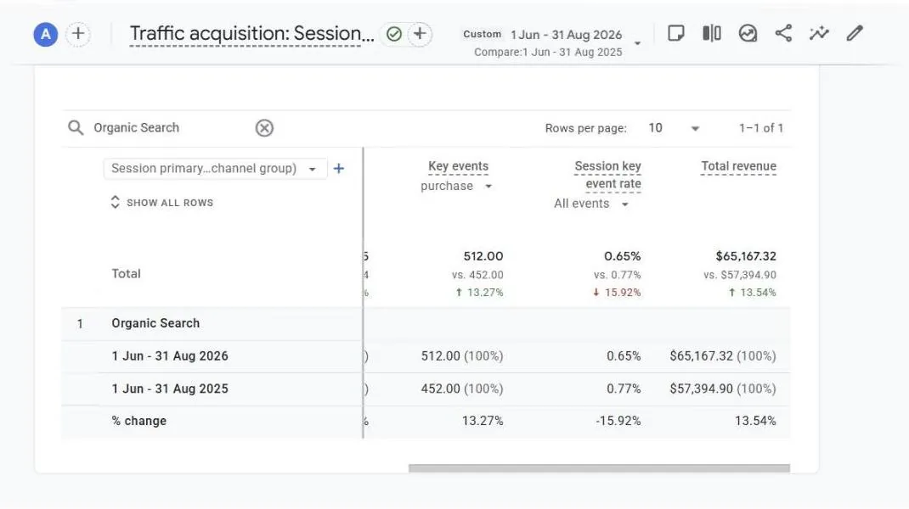The height and width of the screenshot is (509, 909).
Task: Click 'SHOW ALL ROWS' toggle
Action: [161, 203]
